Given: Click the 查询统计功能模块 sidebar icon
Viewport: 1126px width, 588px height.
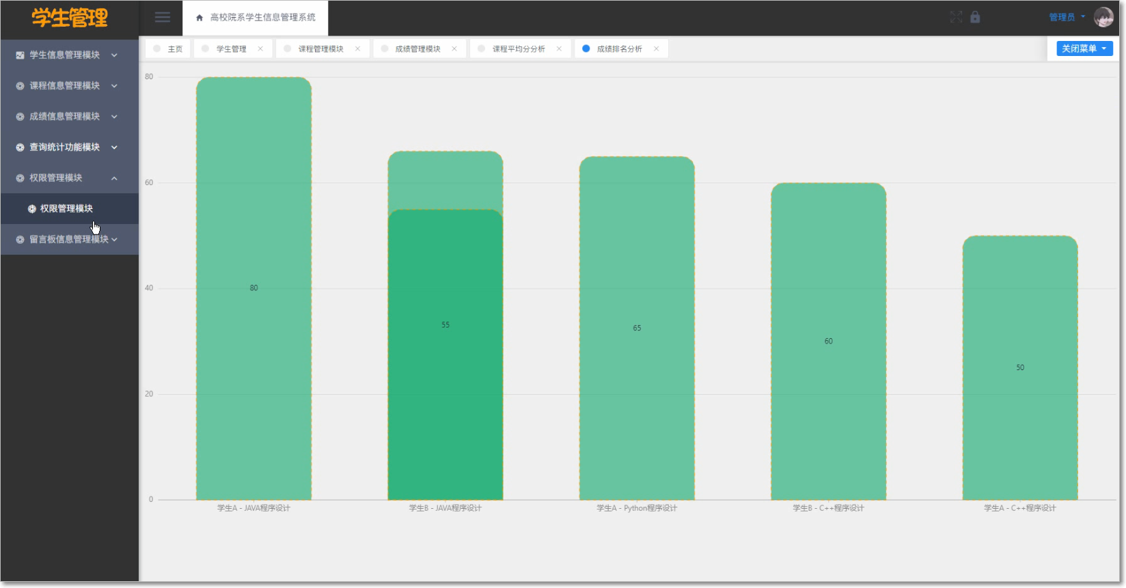Looking at the screenshot, I should point(20,148).
